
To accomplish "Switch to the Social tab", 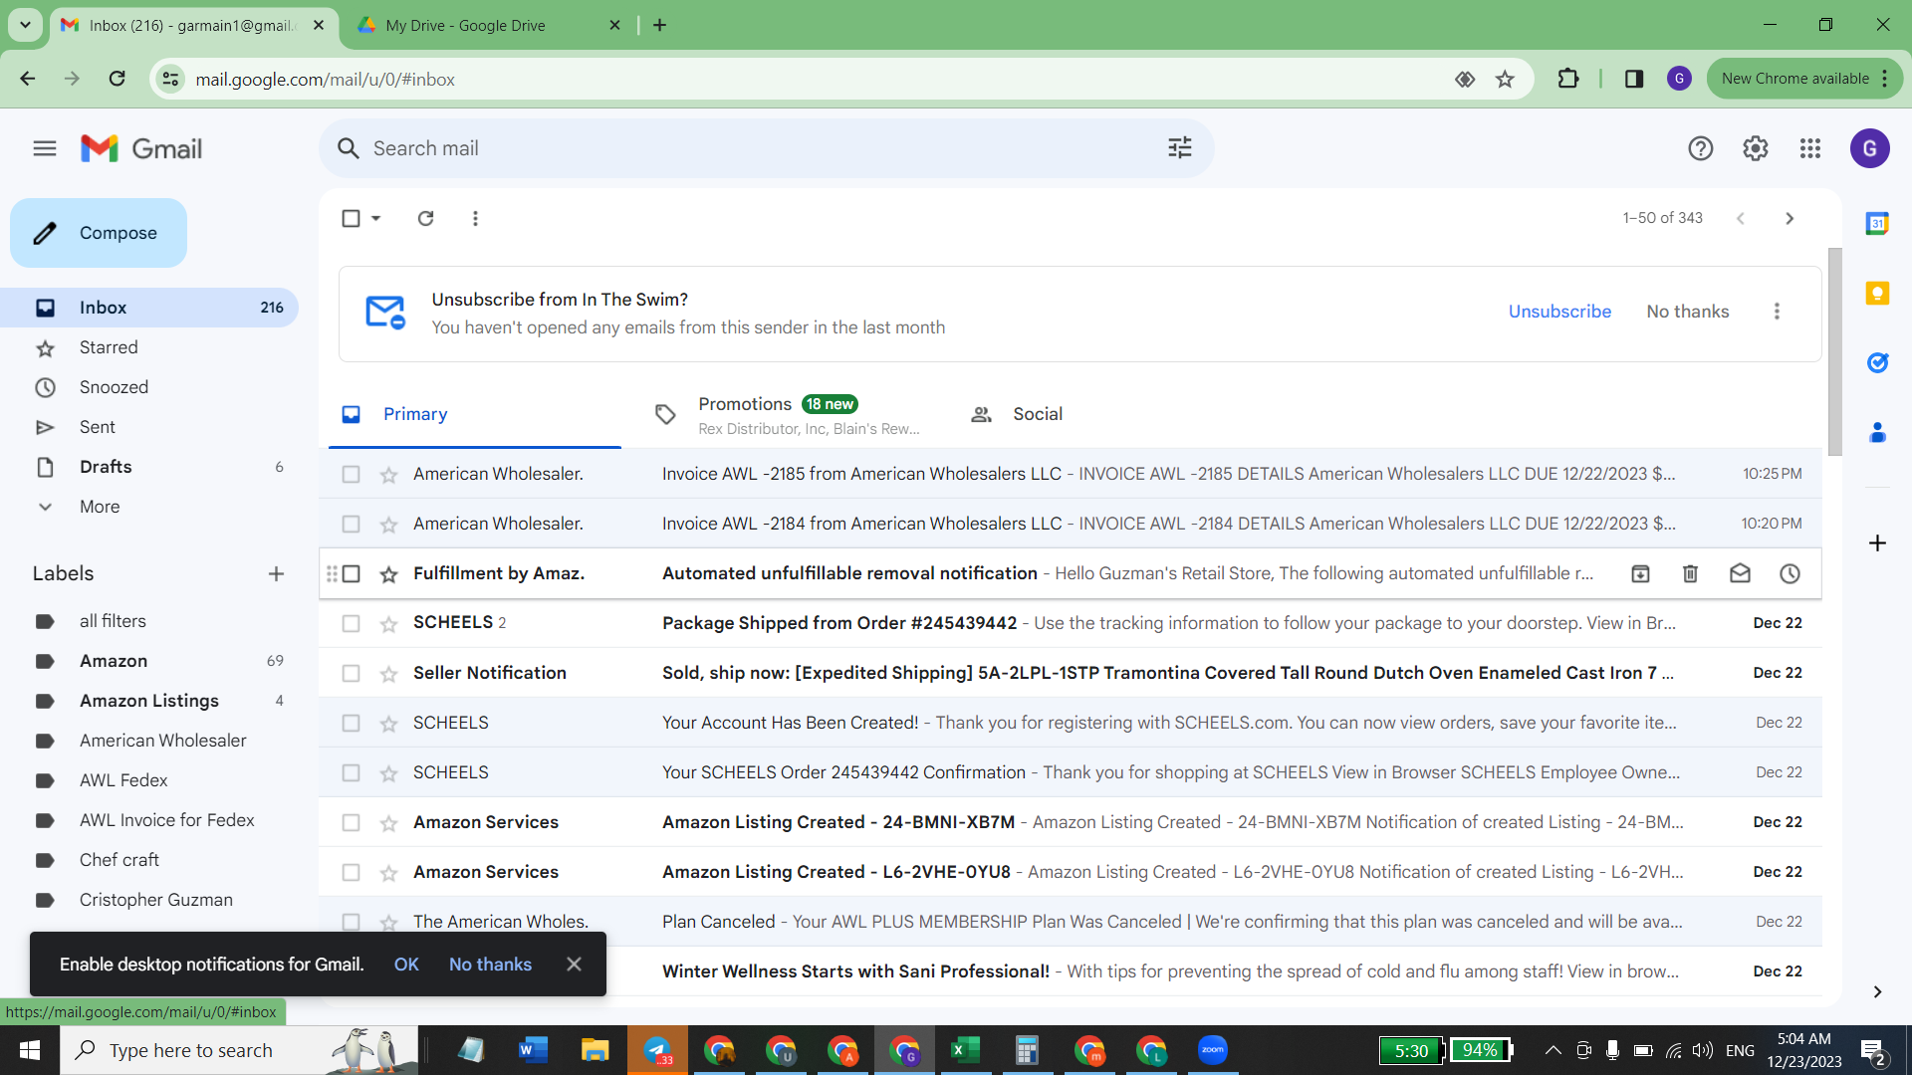I will click(x=1017, y=414).
